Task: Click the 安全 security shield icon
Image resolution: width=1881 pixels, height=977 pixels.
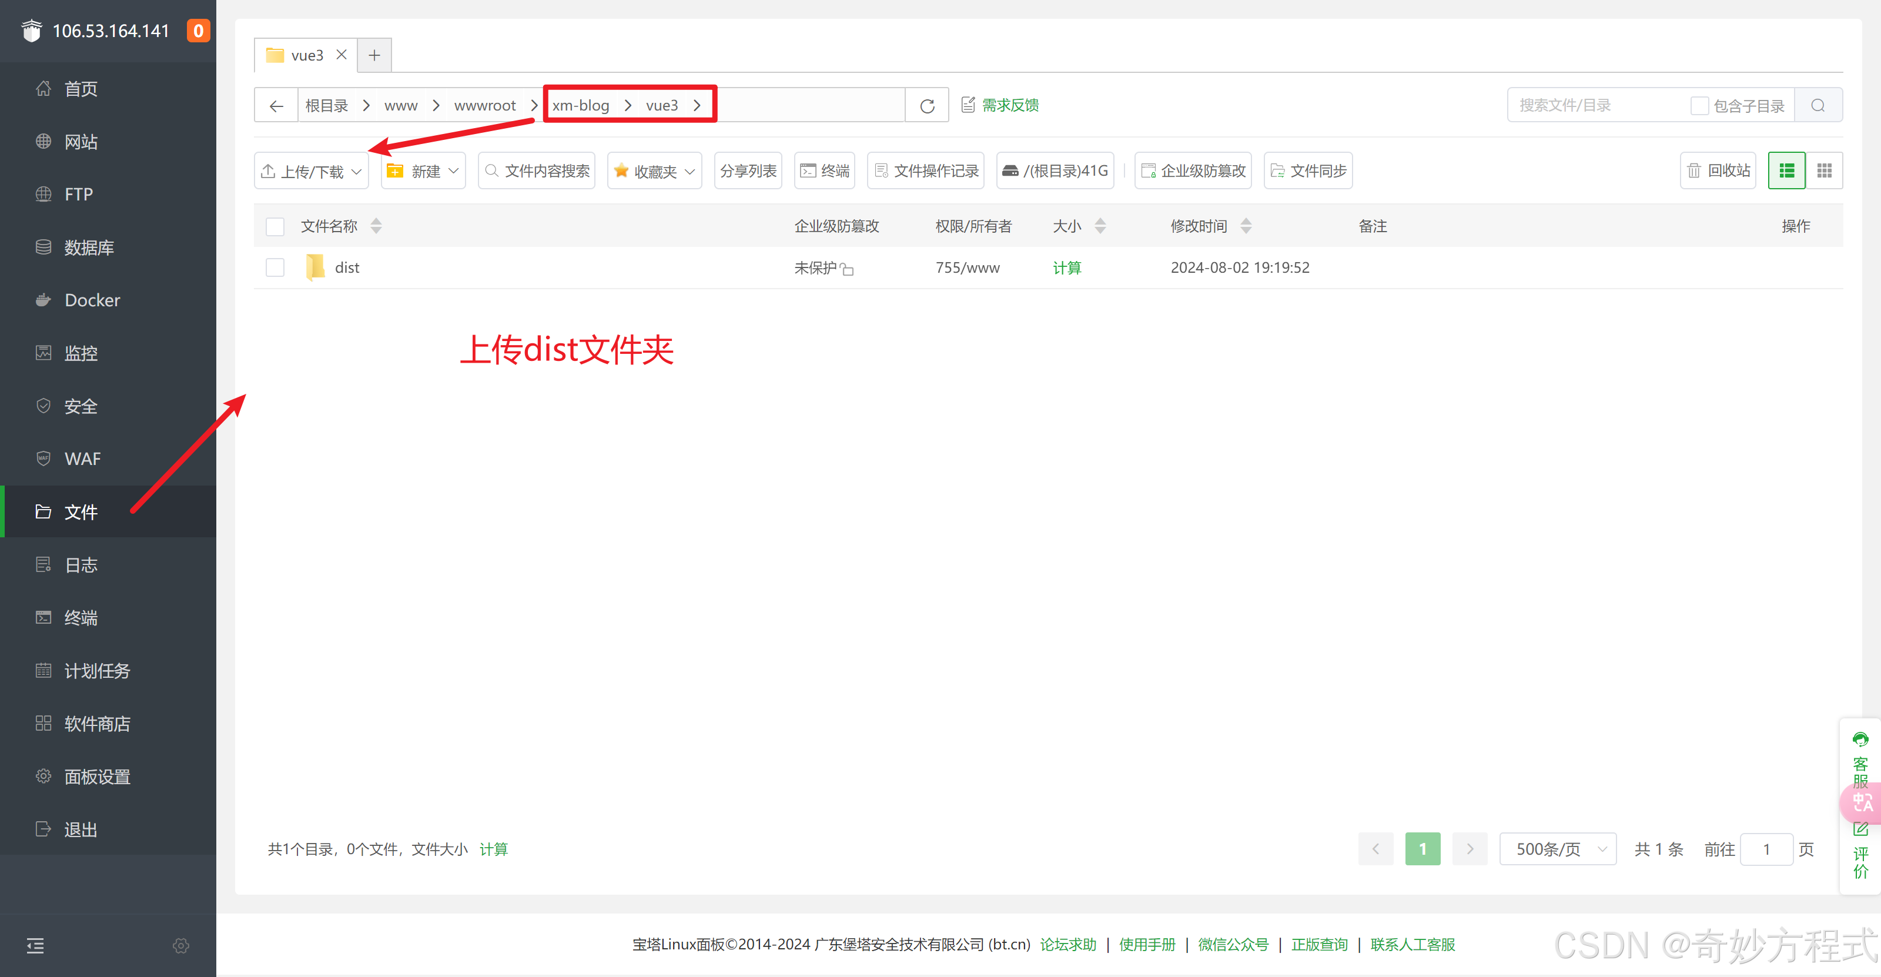Action: click(44, 406)
